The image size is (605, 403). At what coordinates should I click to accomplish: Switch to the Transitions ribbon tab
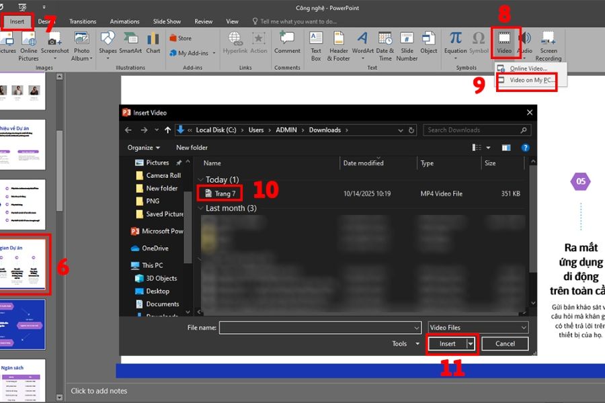point(83,21)
